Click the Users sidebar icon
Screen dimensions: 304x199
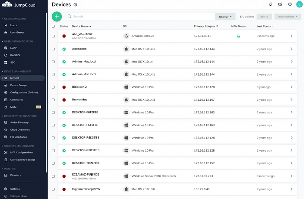point(6,25)
